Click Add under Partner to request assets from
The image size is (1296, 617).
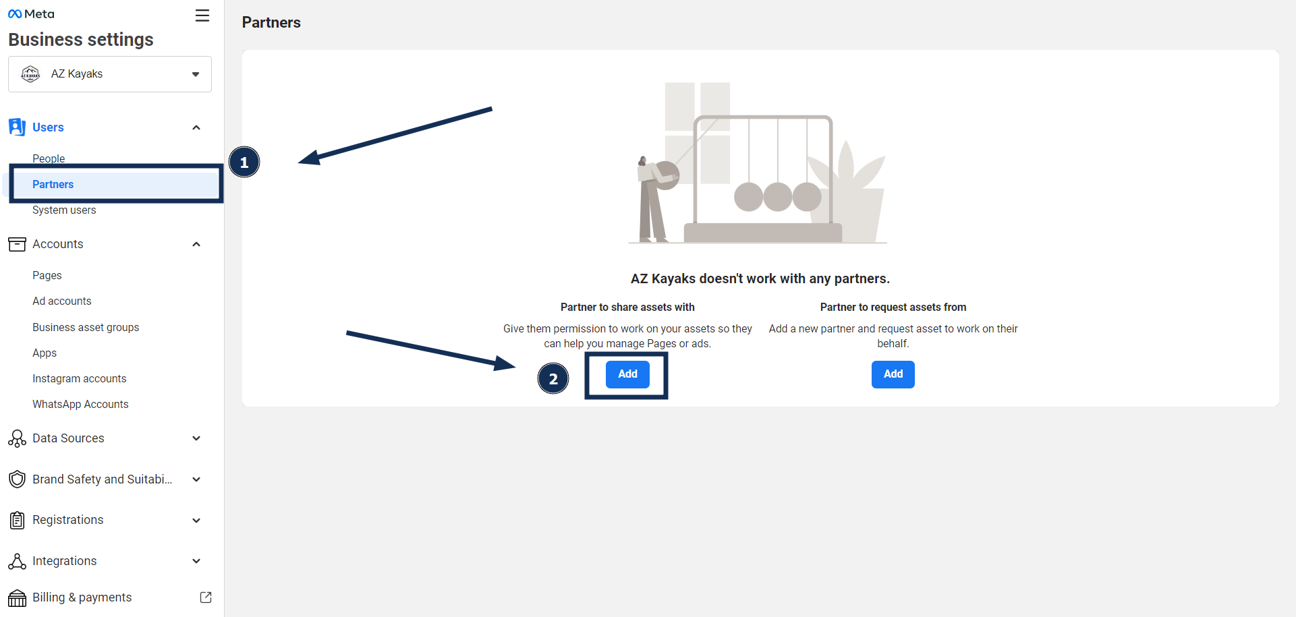click(x=893, y=374)
